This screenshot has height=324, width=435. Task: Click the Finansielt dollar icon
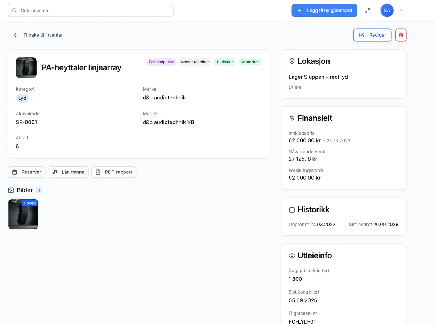[292, 118]
